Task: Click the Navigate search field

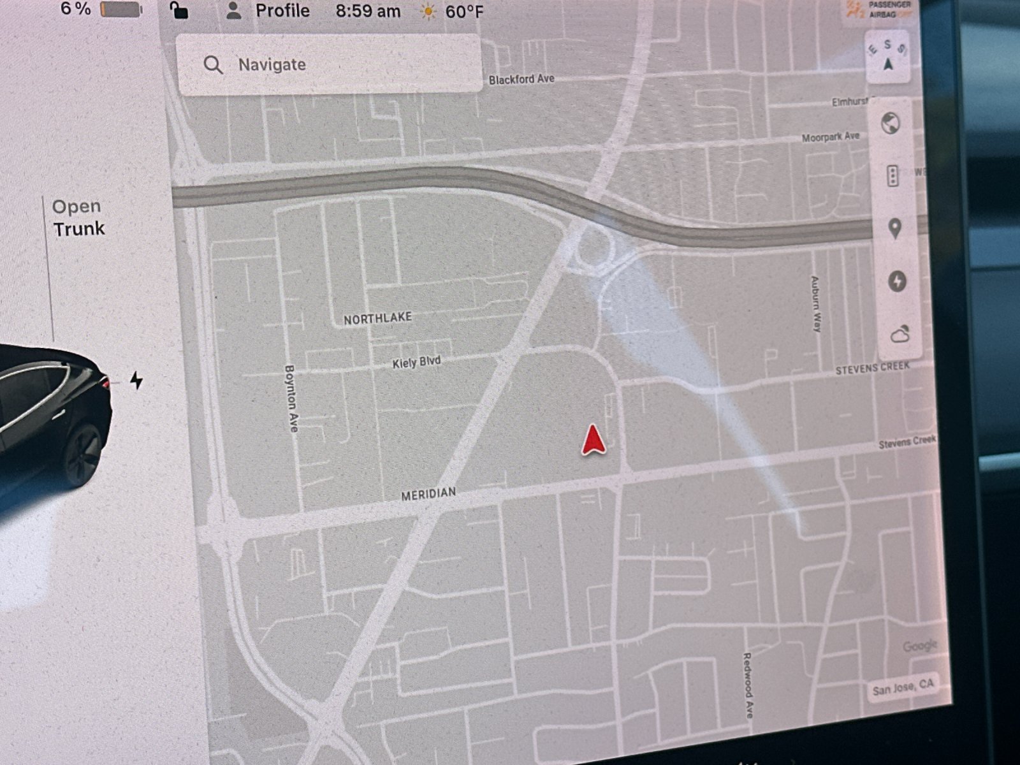Action: click(329, 64)
